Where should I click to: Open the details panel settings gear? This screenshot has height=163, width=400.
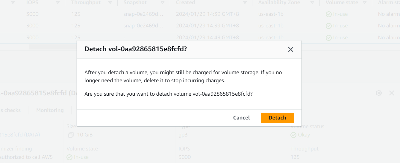(379, 93)
